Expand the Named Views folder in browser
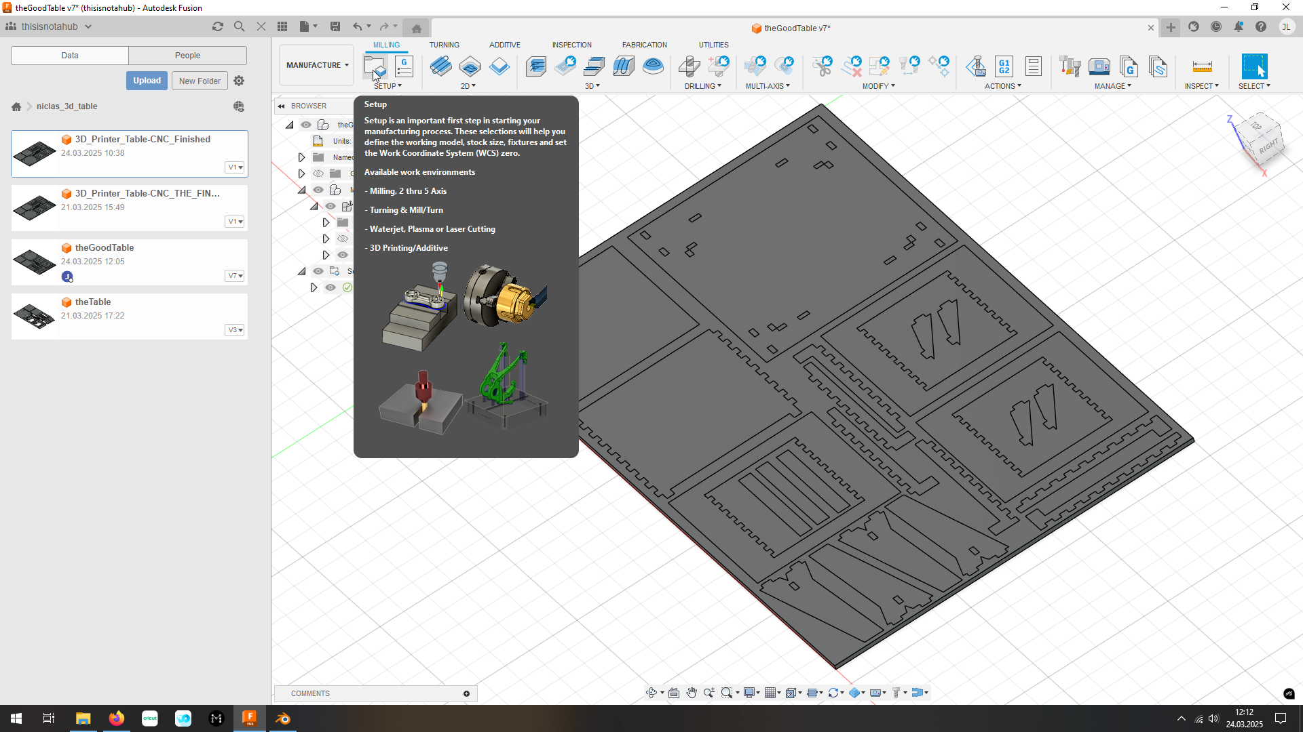Image resolution: width=1303 pixels, height=732 pixels. click(x=301, y=157)
